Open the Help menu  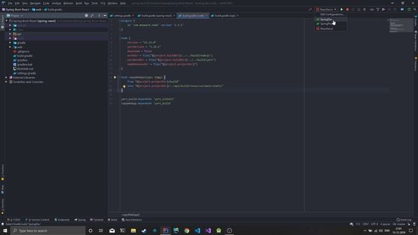(x=123, y=3)
